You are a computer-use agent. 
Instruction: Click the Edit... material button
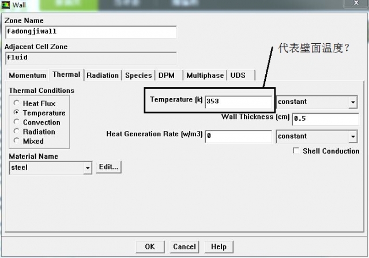[108, 167]
